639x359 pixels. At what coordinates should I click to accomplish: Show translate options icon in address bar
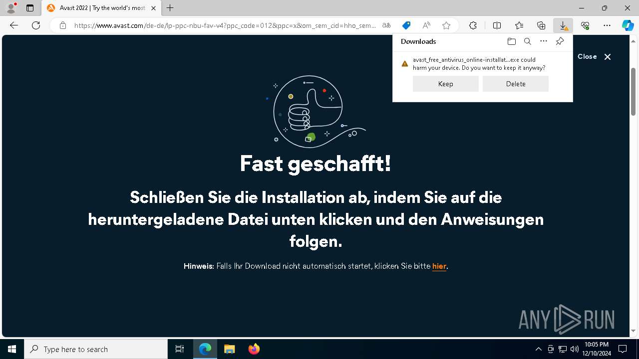(x=386, y=25)
